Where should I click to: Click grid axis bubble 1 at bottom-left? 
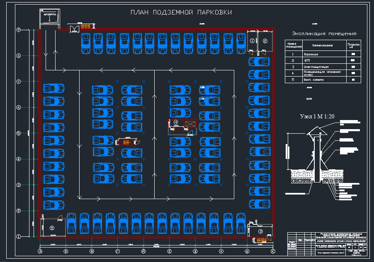coord(18,236)
